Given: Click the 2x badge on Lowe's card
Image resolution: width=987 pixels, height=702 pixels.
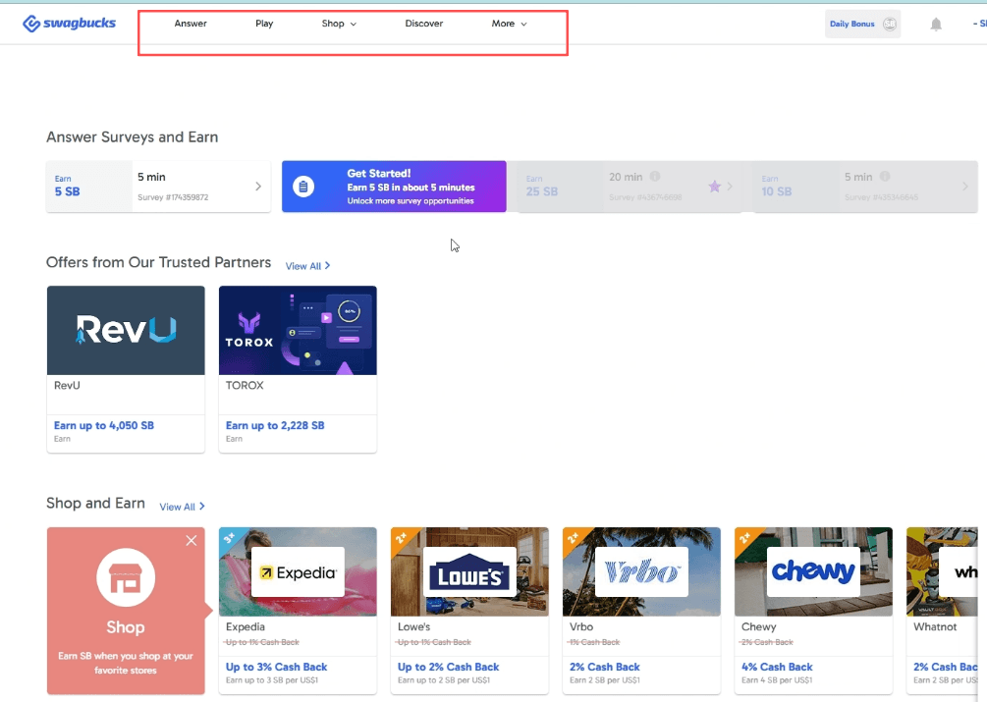Looking at the screenshot, I should (401, 537).
